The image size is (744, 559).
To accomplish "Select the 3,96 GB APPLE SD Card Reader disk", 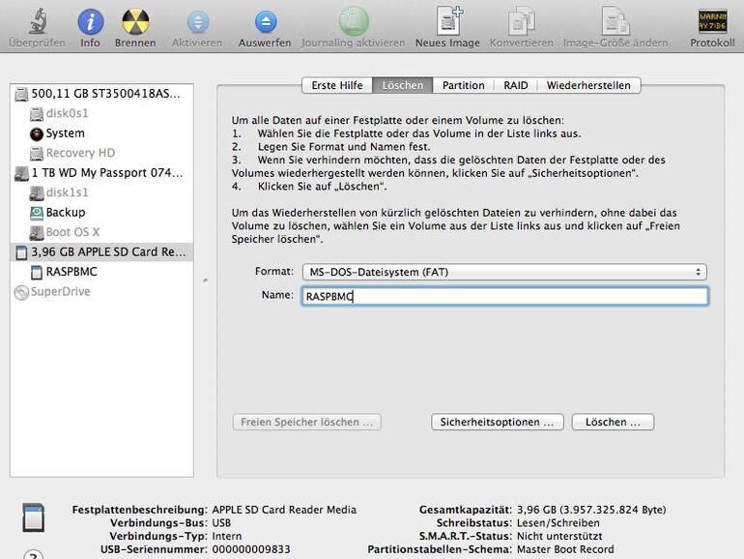I will point(101,252).
